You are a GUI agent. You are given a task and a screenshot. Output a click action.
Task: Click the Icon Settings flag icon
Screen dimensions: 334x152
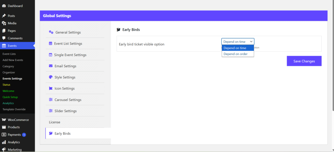[x=51, y=88]
